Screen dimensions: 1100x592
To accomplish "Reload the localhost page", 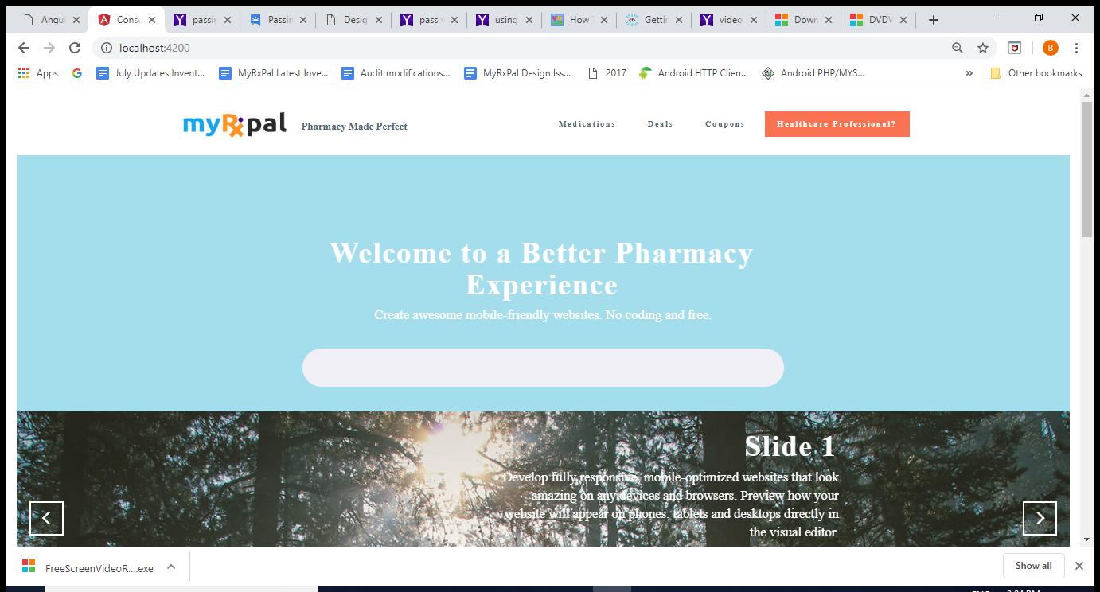I will click(75, 48).
